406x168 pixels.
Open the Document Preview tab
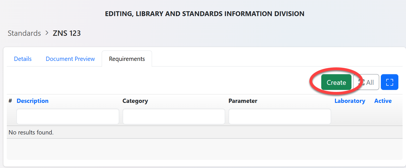click(x=70, y=59)
